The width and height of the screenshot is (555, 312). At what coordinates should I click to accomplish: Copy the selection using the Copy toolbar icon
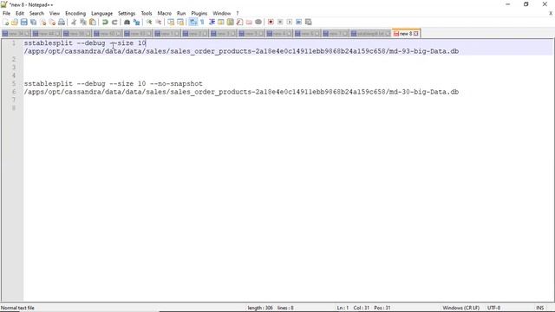pos(83,22)
